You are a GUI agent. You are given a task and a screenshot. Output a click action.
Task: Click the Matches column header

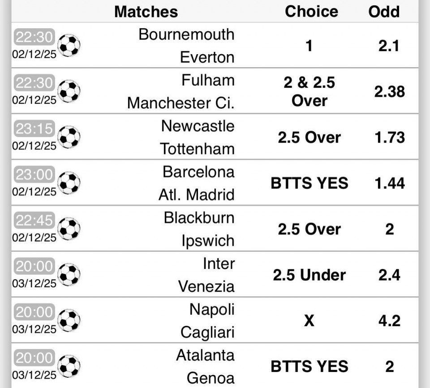coord(146,11)
